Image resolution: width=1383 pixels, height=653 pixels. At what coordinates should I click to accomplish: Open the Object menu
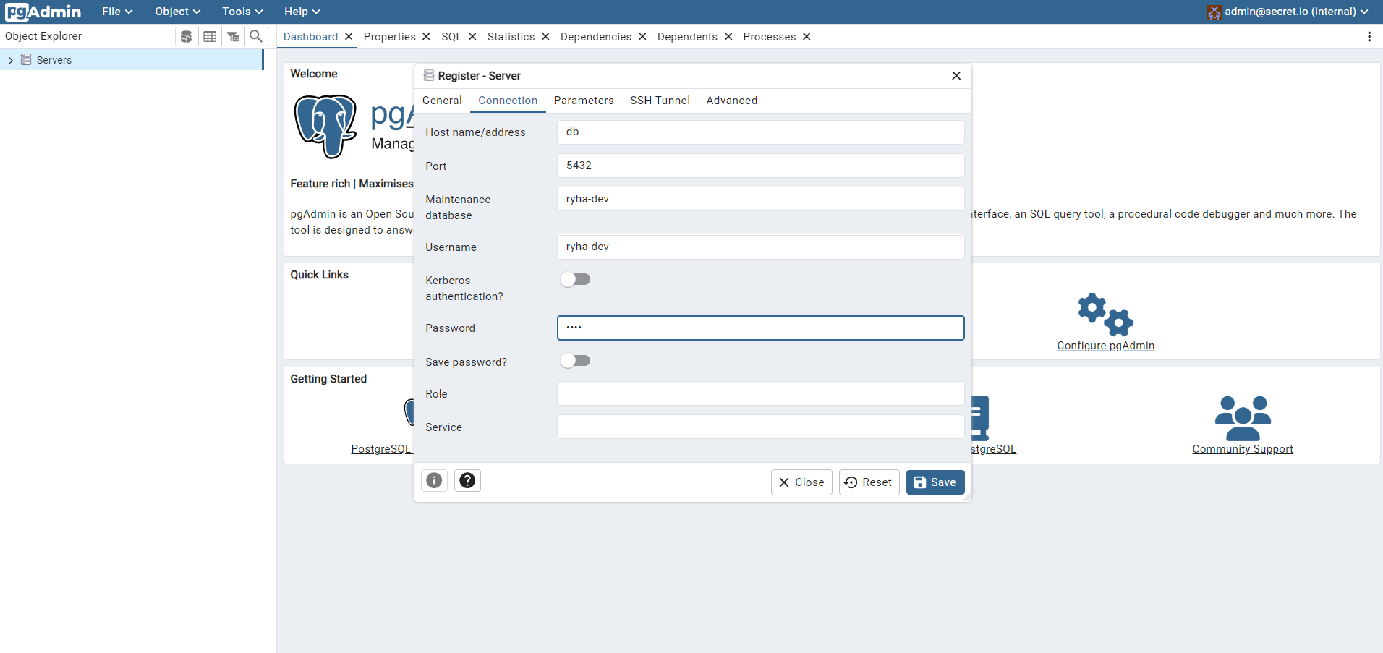(177, 12)
